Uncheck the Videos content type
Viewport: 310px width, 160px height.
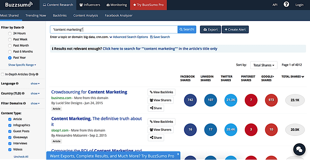point(10,150)
